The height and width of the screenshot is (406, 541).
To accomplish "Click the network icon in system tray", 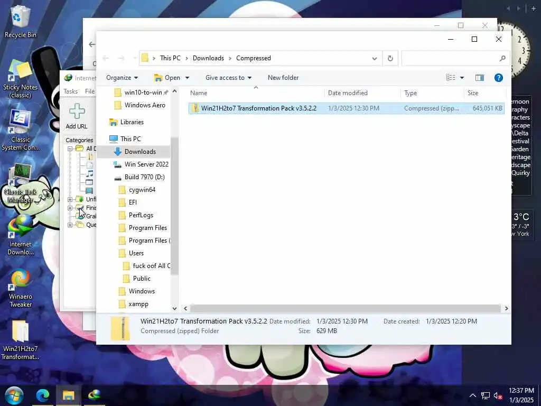I will click(x=486, y=395).
